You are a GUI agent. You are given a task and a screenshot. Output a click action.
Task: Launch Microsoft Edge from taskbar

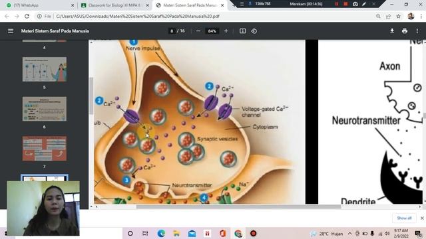tap(161, 233)
